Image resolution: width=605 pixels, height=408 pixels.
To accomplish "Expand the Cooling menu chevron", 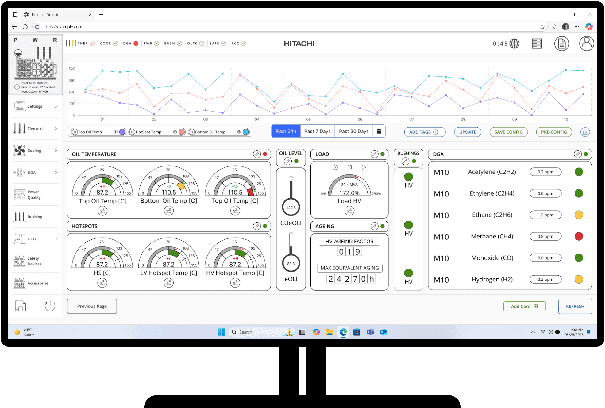I will coord(56,151).
